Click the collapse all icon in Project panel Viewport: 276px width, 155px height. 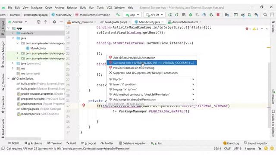pyautogui.click(x=46, y=22)
